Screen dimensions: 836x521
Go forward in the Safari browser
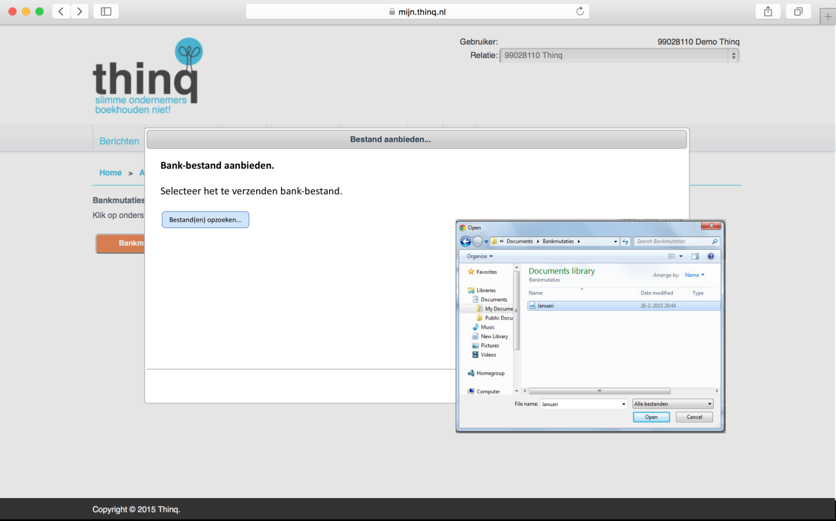tap(79, 12)
